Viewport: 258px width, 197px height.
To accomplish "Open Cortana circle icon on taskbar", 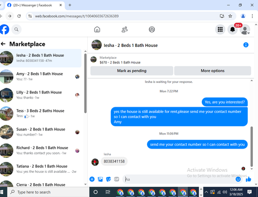I will (x=95, y=192).
